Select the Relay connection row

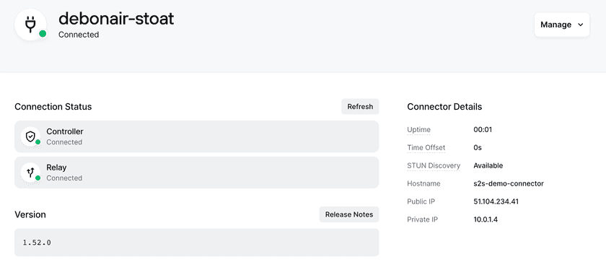click(197, 173)
